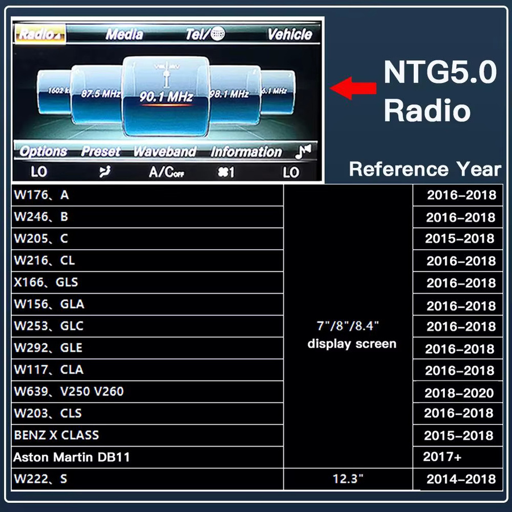This screenshot has width=512, height=512.
Task: Click the music note sound icon
Action: [x=303, y=152]
